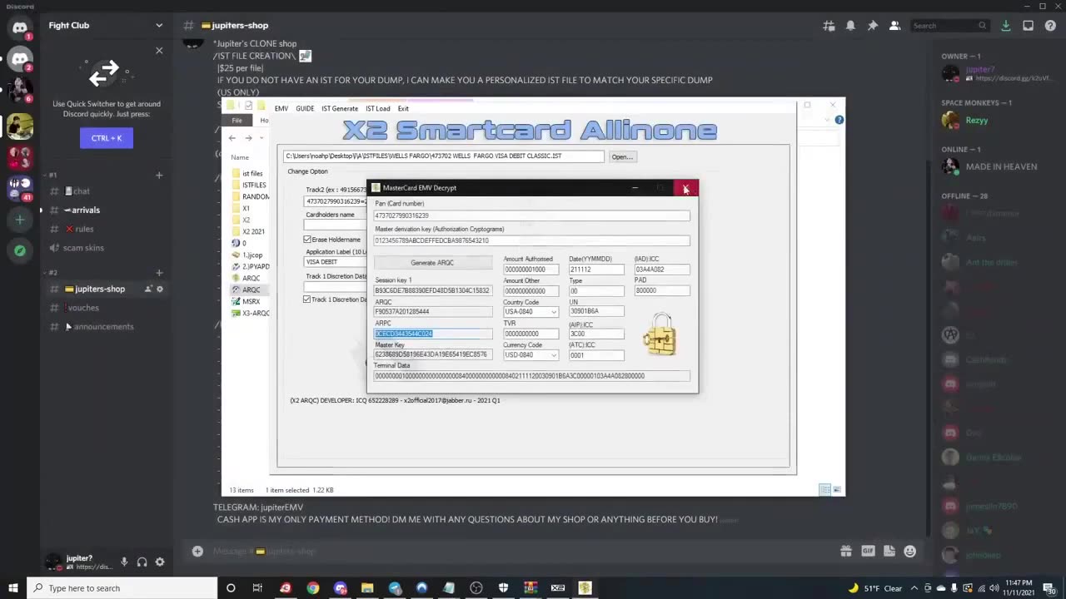1066x599 pixels.
Task: Open the IST Generate menu
Action: [x=340, y=109]
